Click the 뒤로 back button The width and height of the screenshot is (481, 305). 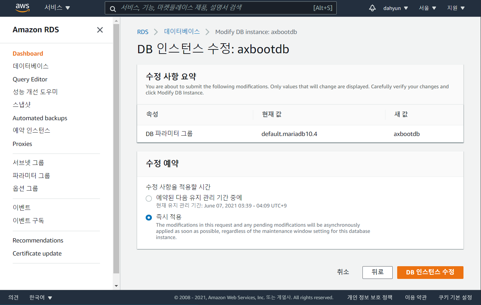378,272
